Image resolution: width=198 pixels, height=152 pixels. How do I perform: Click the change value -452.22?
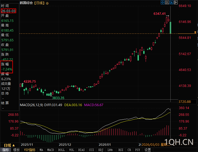(x=7, y=59)
